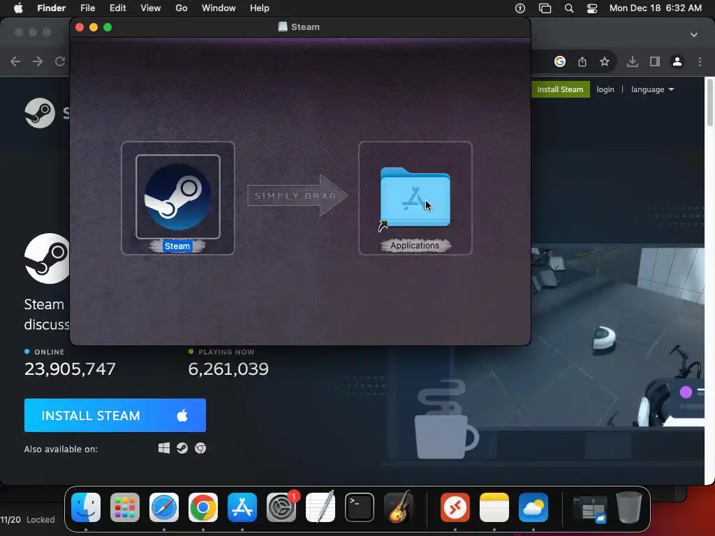Screen dimensions: 715x536
Task: Open Chrome profile menu
Action: (x=677, y=61)
